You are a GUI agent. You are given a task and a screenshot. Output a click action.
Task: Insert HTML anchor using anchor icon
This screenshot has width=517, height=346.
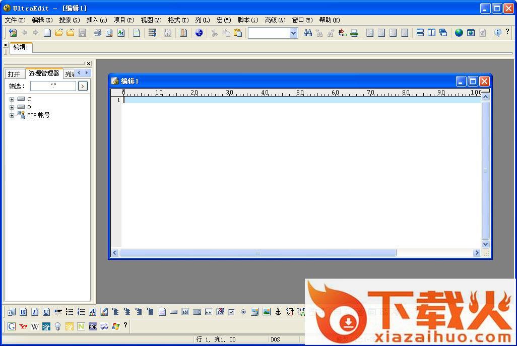(x=278, y=312)
